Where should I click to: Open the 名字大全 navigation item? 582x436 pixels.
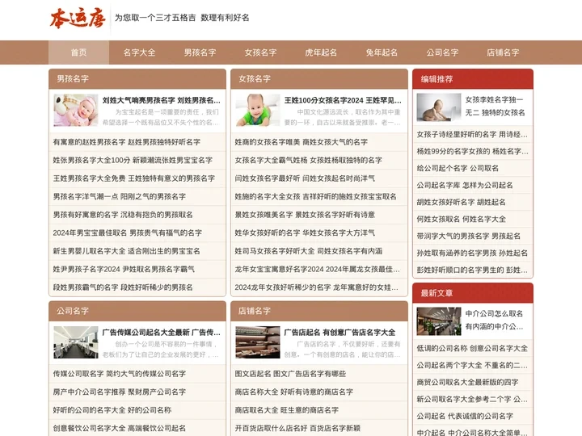point(139,52)
